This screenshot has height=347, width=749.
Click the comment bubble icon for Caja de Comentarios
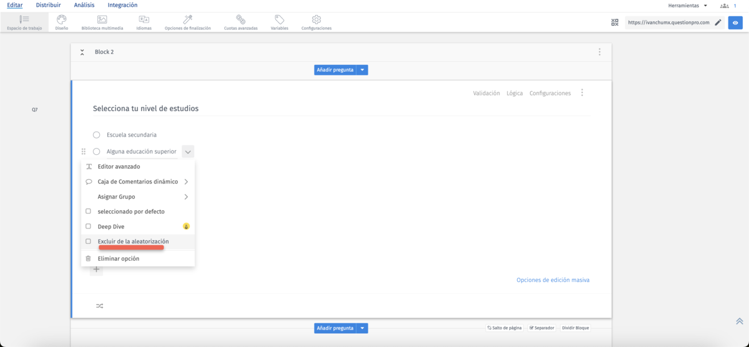[x=89, y=182]
